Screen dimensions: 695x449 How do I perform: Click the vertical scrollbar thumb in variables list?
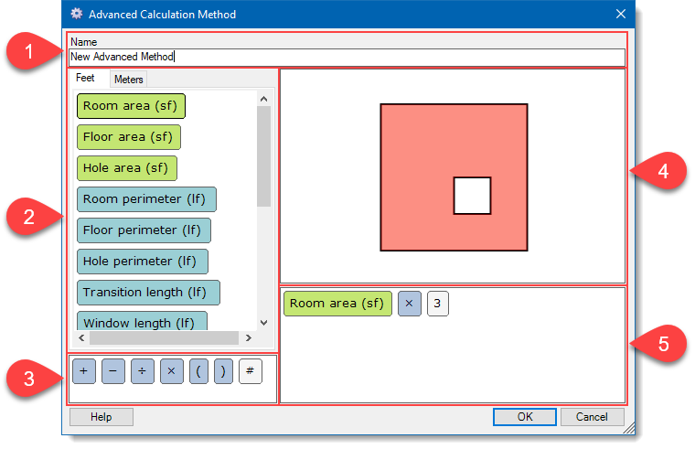[x=263, y=156]
